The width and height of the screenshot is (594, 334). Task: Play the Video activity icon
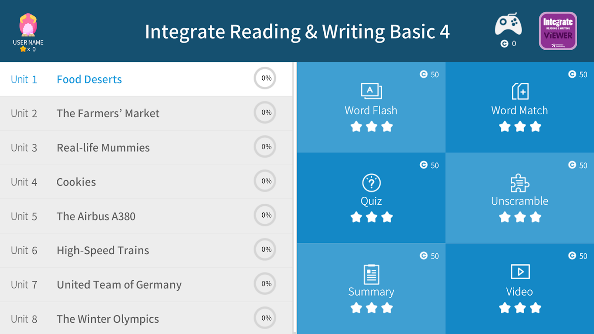point(520,272)
